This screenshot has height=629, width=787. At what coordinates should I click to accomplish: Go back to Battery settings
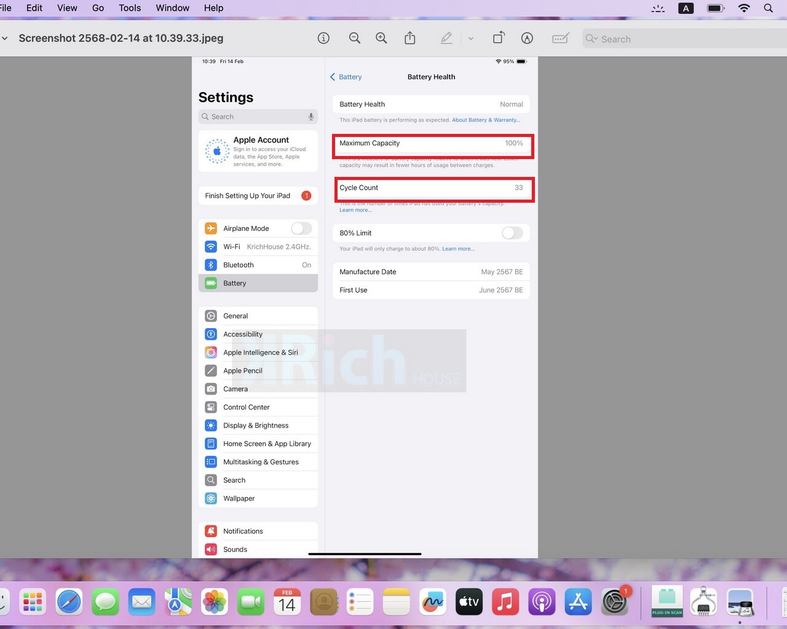click(x=346, y=77)
